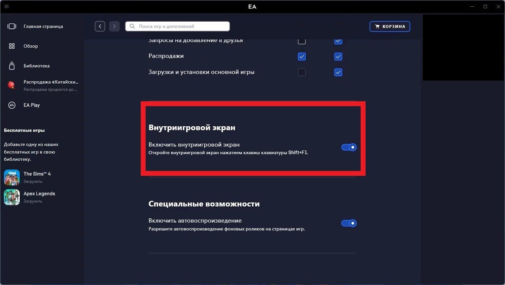Disable the Включить внутриигровой экран toggle
The height and width of the screenshot is (285, 505).
349,147
